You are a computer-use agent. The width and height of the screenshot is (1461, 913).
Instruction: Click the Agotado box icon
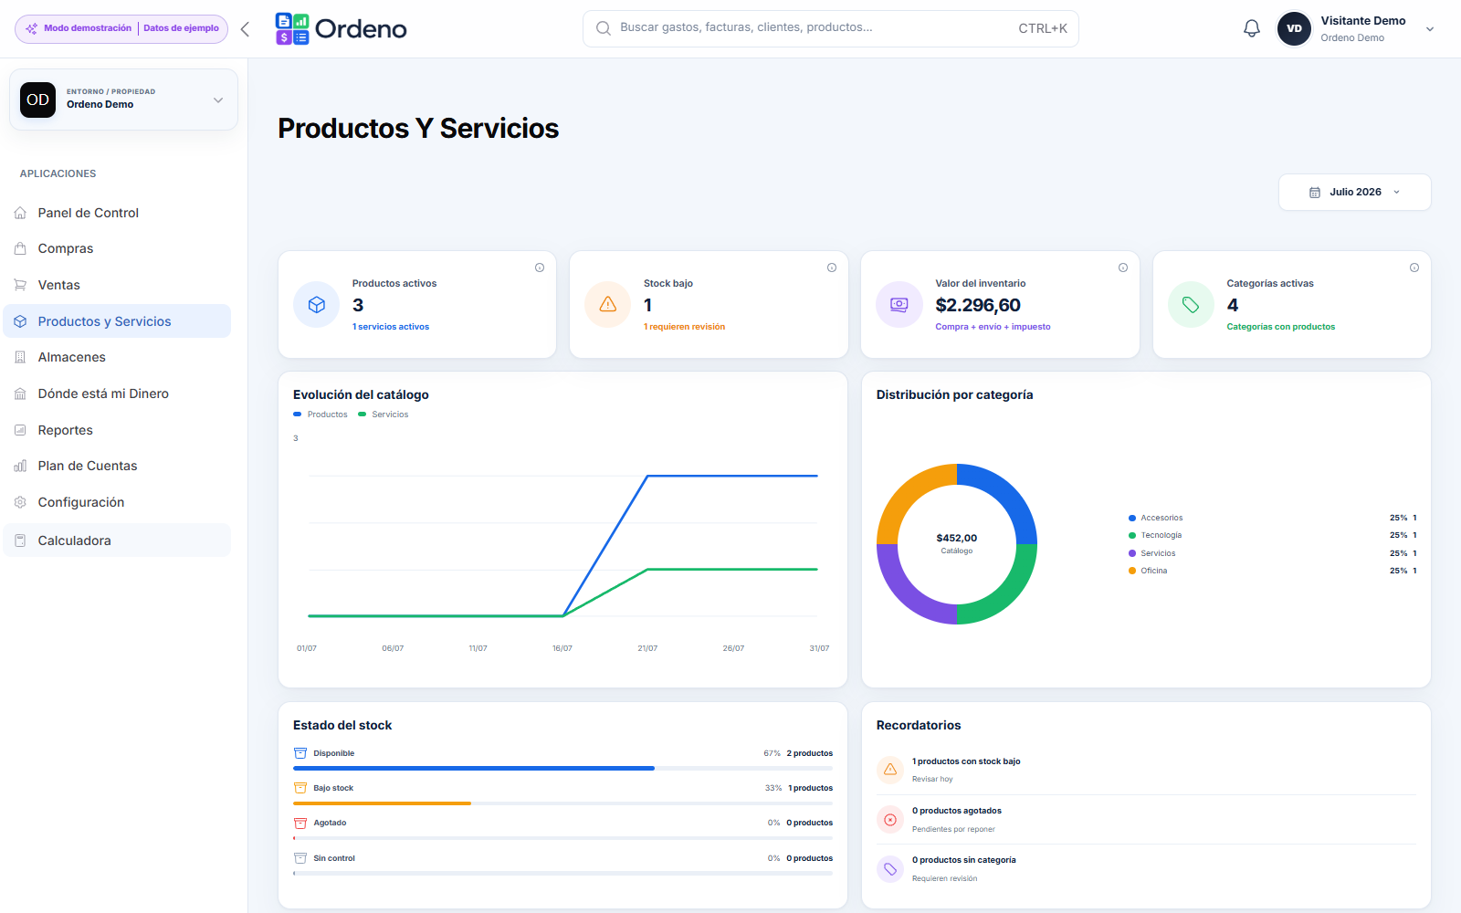tap(300, 823)
